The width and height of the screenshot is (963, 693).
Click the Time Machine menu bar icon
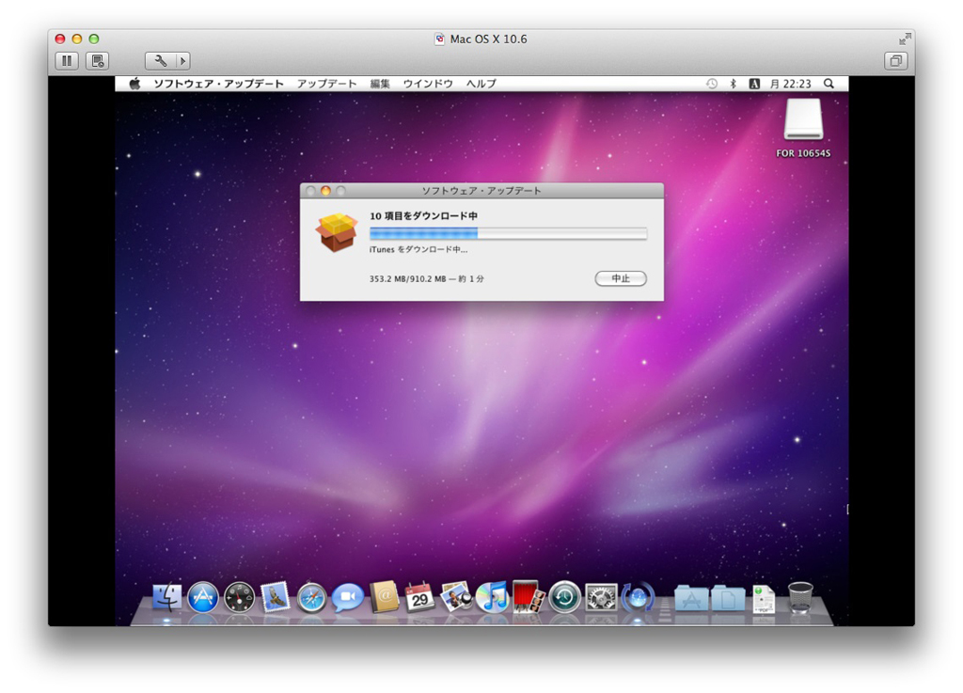click(712, 84)
